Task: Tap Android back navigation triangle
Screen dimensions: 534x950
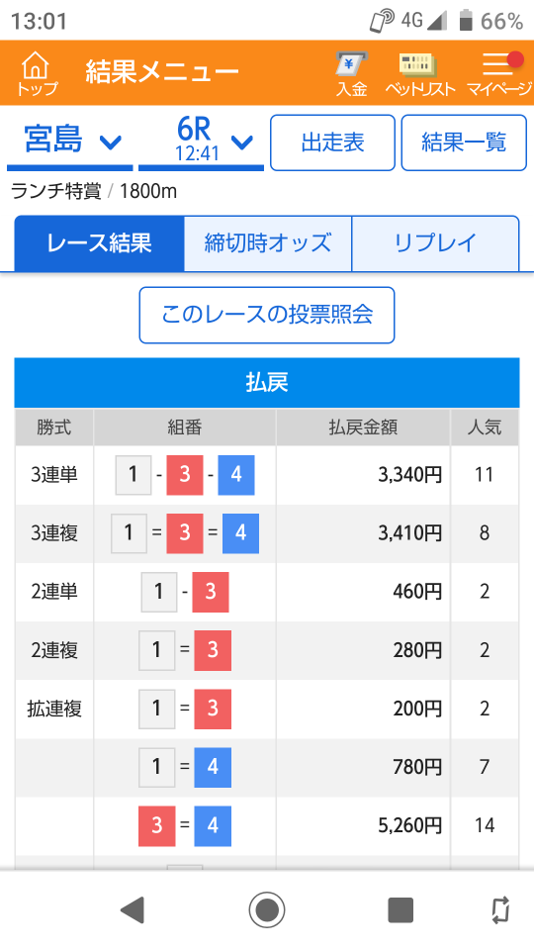Action: pyautogui.click(x=132, y=909)
